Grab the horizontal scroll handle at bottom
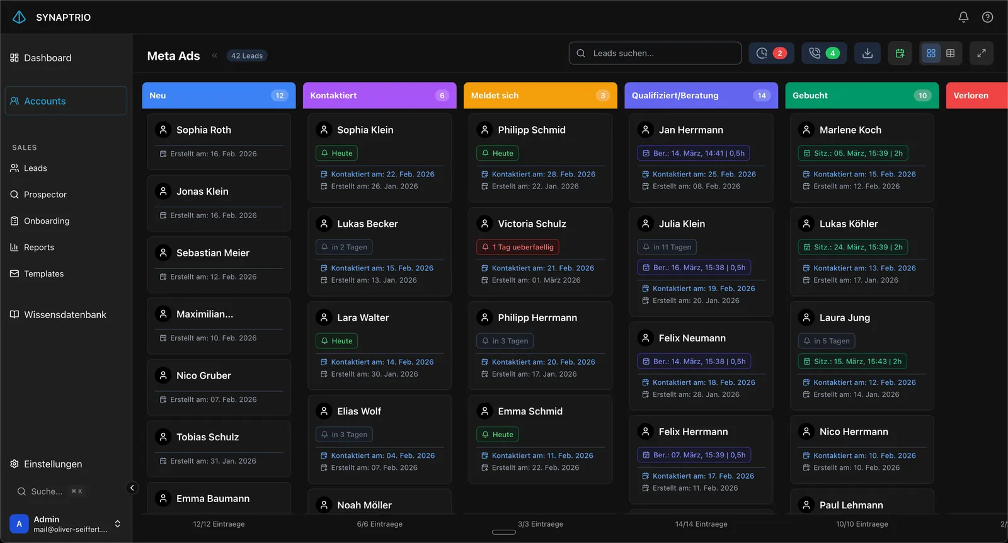1008x543 pixels. click(504, 532)
